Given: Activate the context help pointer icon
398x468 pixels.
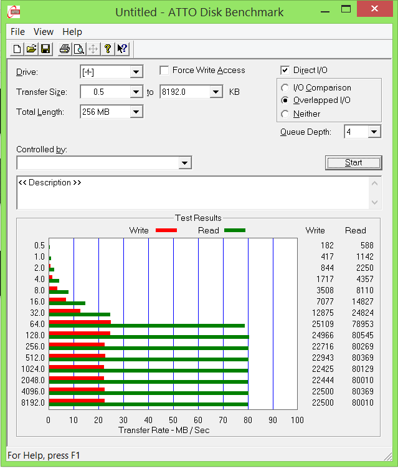Looking at the screenshot, I should point(122,49).
